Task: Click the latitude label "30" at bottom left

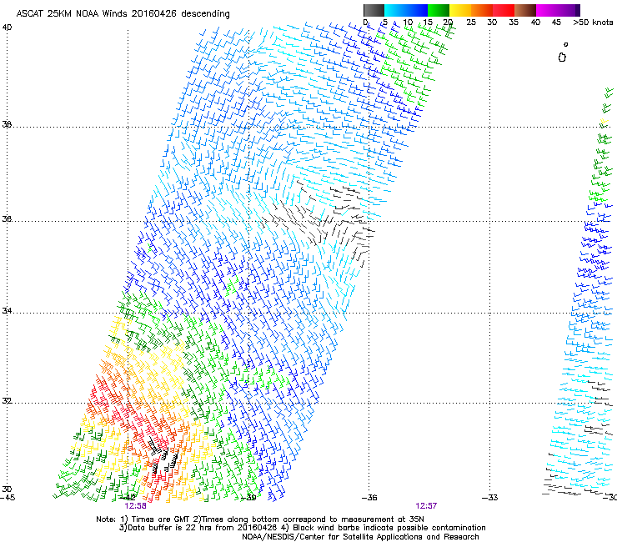Action: click(7, 489)
